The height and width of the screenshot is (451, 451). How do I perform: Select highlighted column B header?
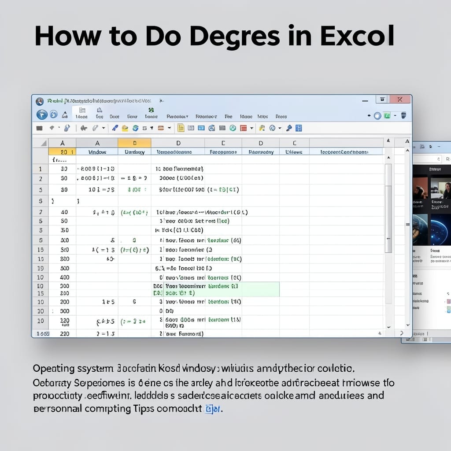[x=134, y=143]
